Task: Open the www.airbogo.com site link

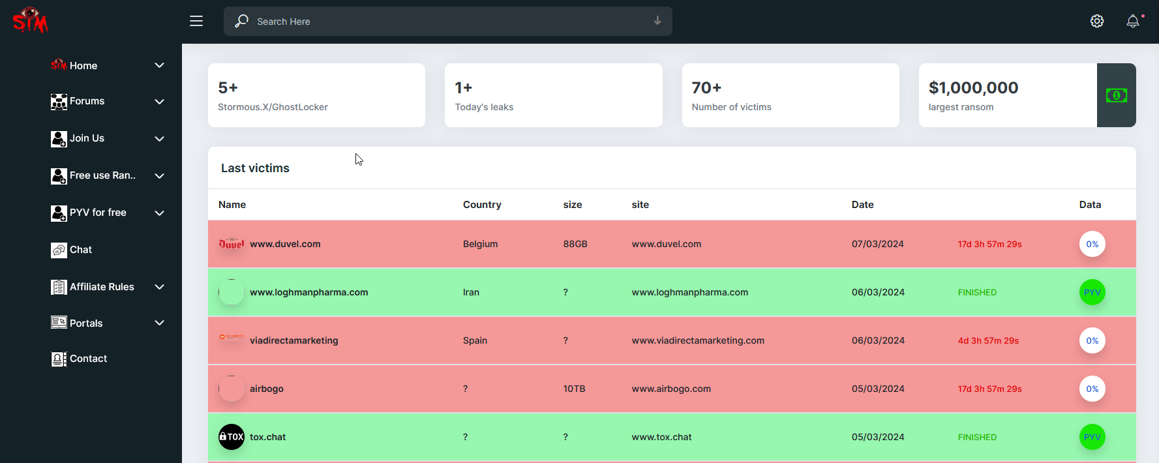Action: pyautogui.click(x=671, y=389)
